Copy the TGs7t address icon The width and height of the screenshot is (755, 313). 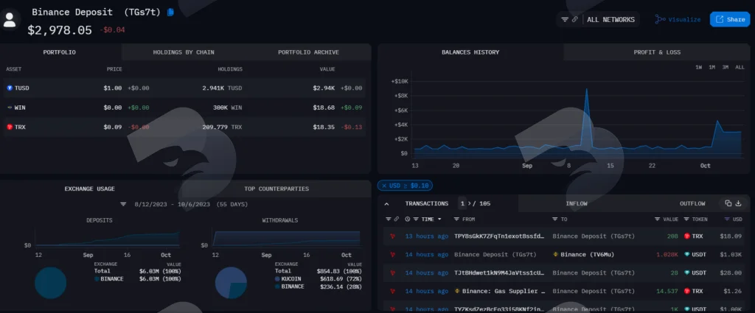(170, 13)
